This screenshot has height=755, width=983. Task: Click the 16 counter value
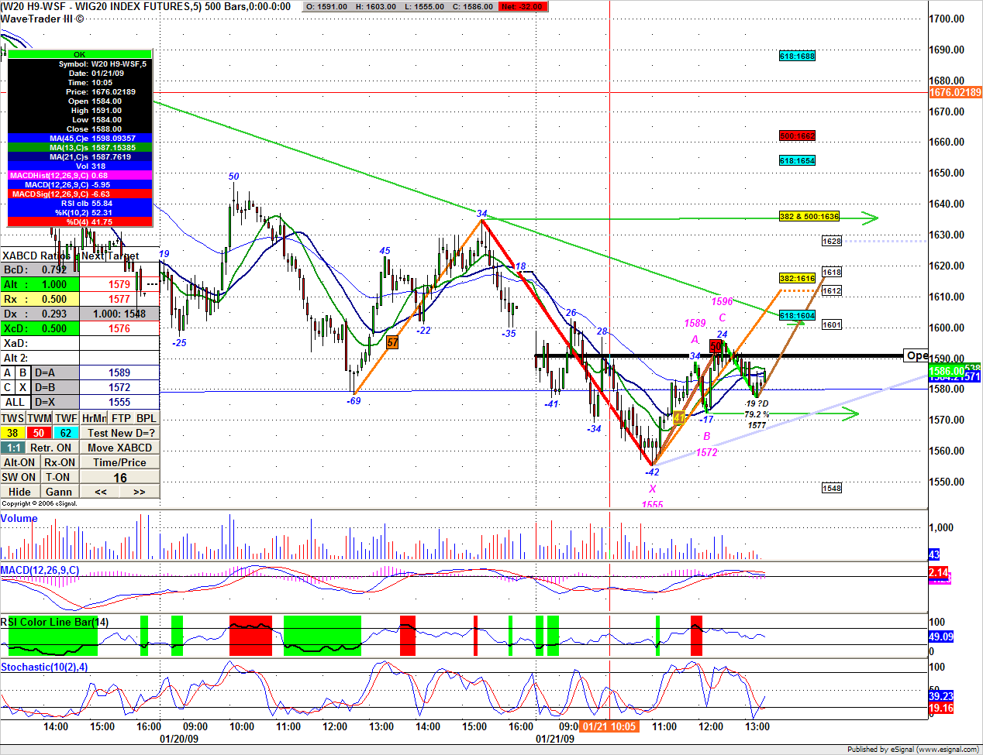click(120, 478)
